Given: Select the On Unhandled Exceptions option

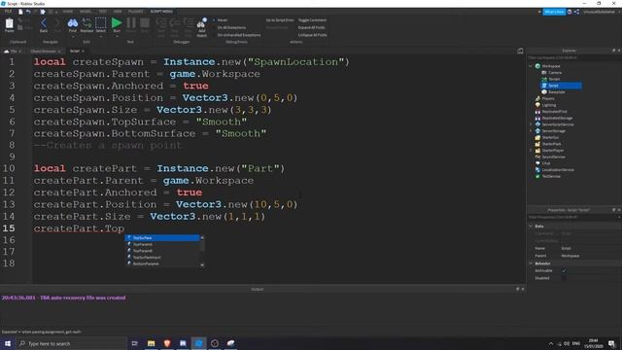Looking at the screenshot, I should click(x=237, y=35).
